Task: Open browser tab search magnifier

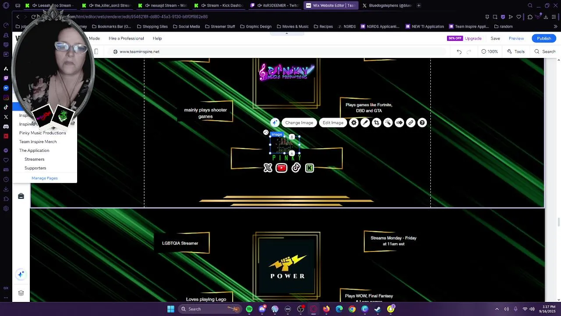Action: [530, 6]
